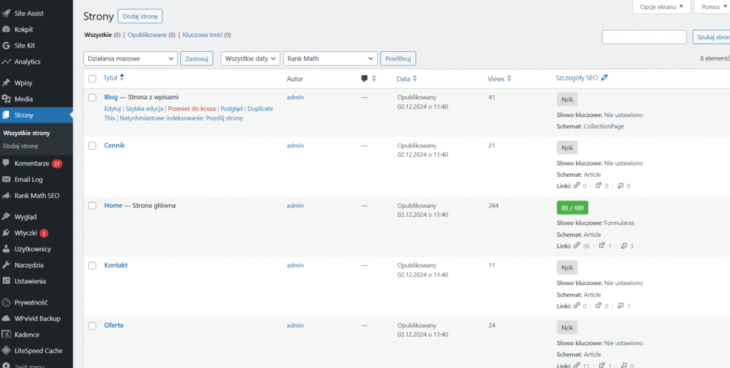Screen dimensions: 730x368
Task: Click the comments bubble column icon
Action: tap(364, 78)
